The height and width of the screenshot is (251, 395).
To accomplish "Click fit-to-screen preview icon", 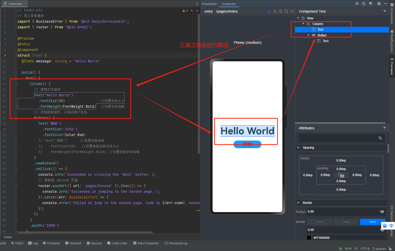I will coord(286,11).
